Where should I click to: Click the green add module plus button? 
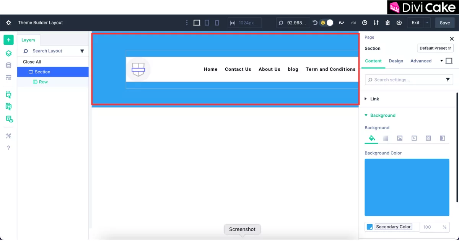tap(8, 40)
